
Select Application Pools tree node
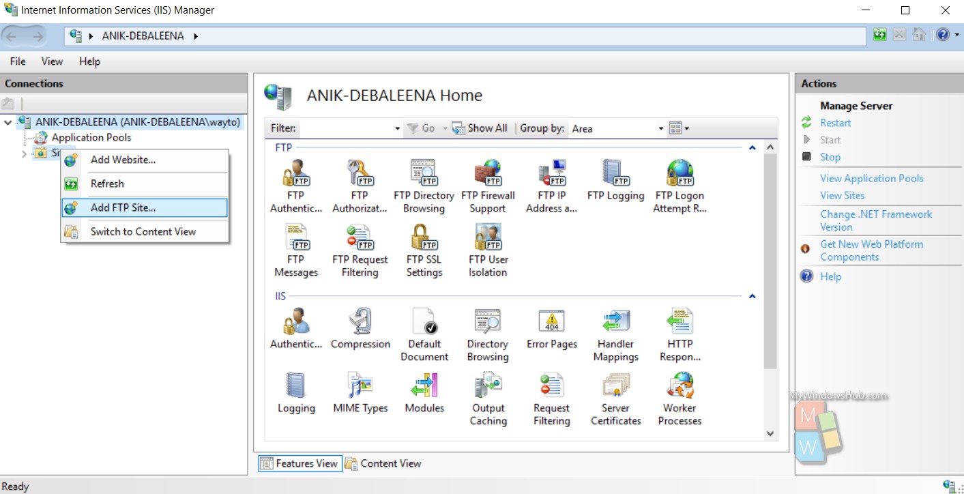(x=91, y=137)
